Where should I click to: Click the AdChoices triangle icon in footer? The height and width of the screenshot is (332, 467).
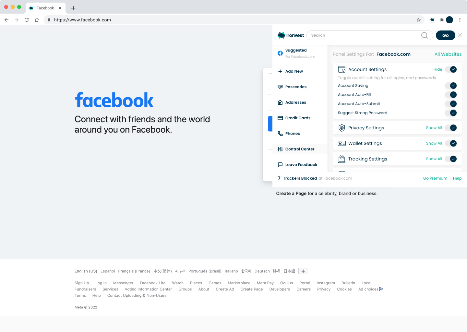click(x=381, y=289)
